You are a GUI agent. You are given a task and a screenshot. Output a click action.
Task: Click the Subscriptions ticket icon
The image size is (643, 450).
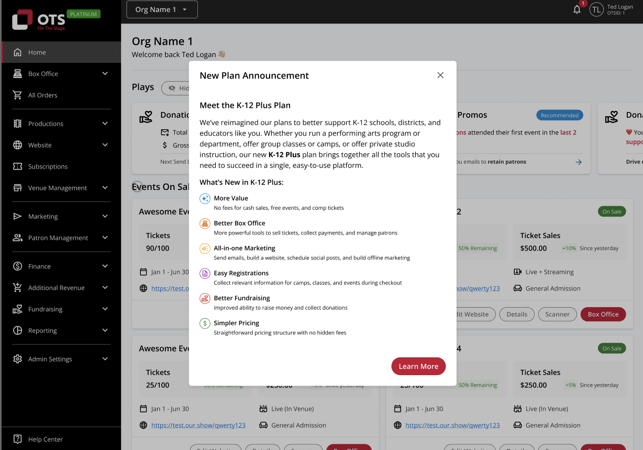click(18, 166)
